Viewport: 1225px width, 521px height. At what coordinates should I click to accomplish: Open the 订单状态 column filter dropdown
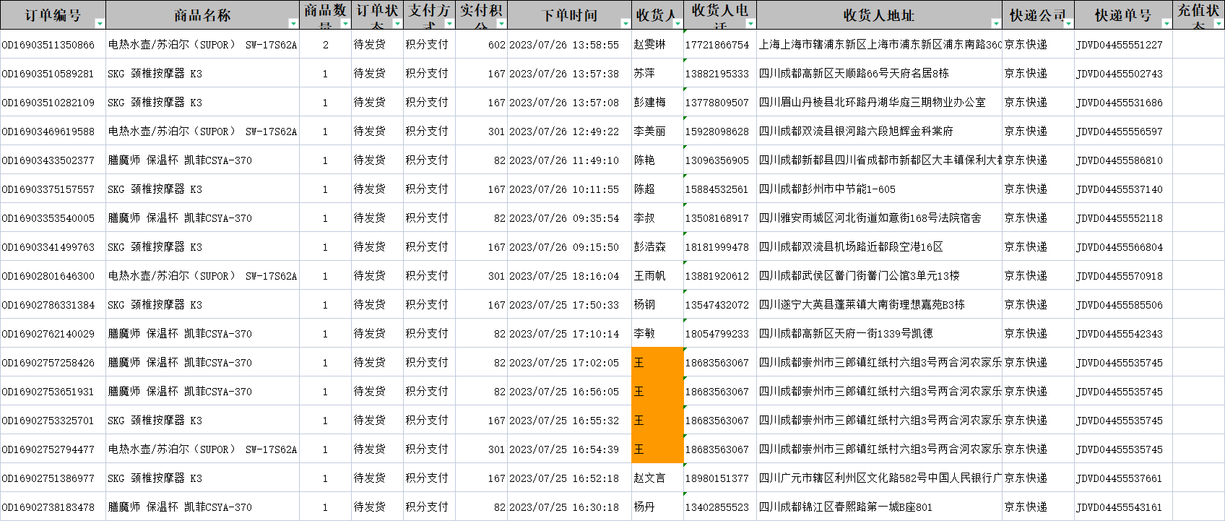coord(397,24)
